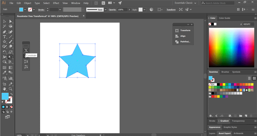Screen dimensions: 257x136
Task: Switch to the Brushes tab
Action: pos(225,72)
